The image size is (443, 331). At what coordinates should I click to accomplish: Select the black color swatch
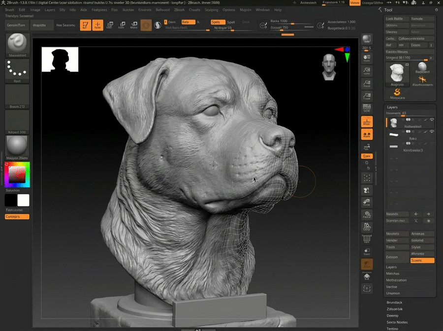11,200
